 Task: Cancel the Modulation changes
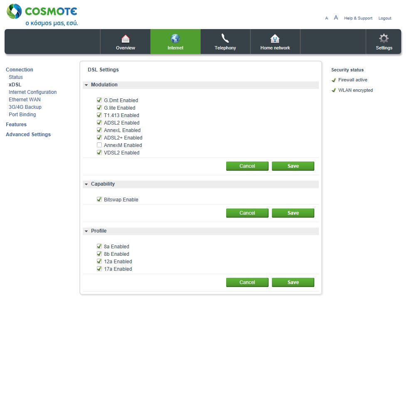[247, 166]
